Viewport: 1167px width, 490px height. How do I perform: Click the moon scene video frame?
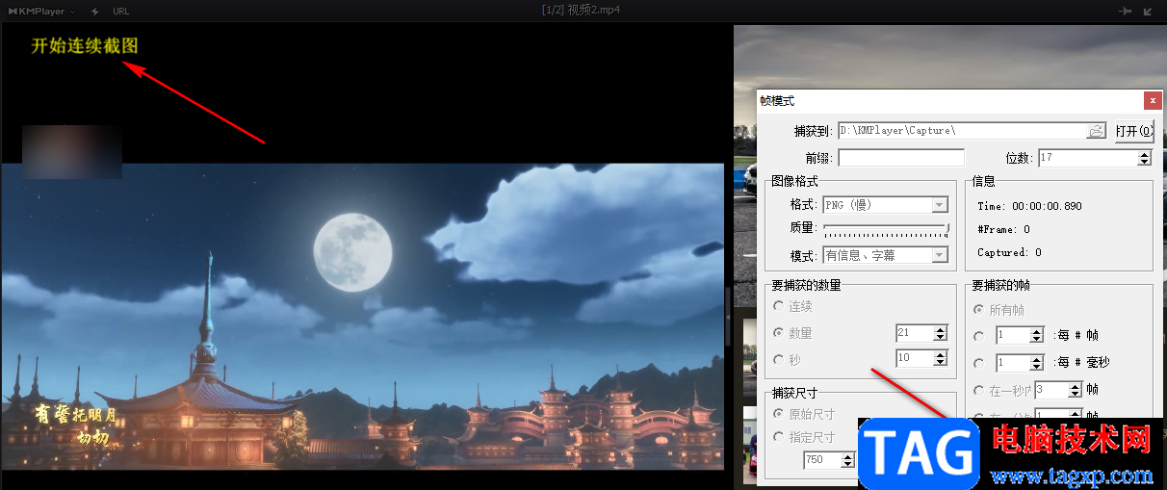(x=362, y=316)
